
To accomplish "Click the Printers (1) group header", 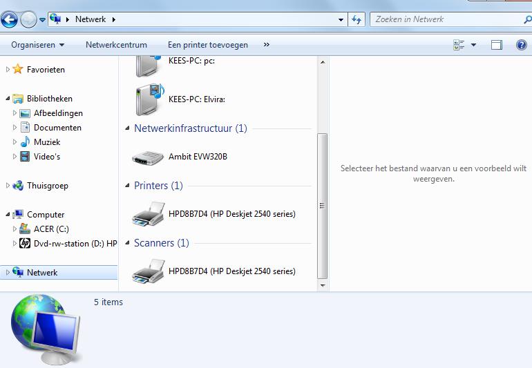I will tap(158, 186).
